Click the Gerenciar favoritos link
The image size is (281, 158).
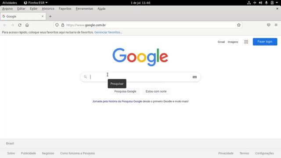108,32
